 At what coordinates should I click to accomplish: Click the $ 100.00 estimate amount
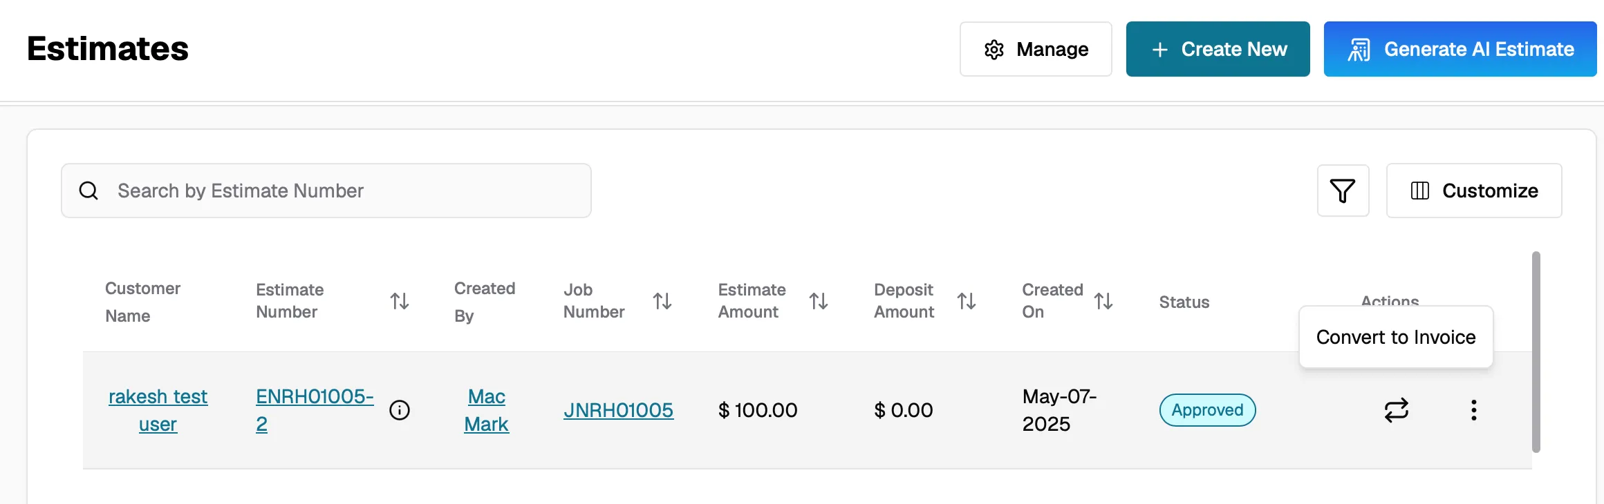click(758, 410)
